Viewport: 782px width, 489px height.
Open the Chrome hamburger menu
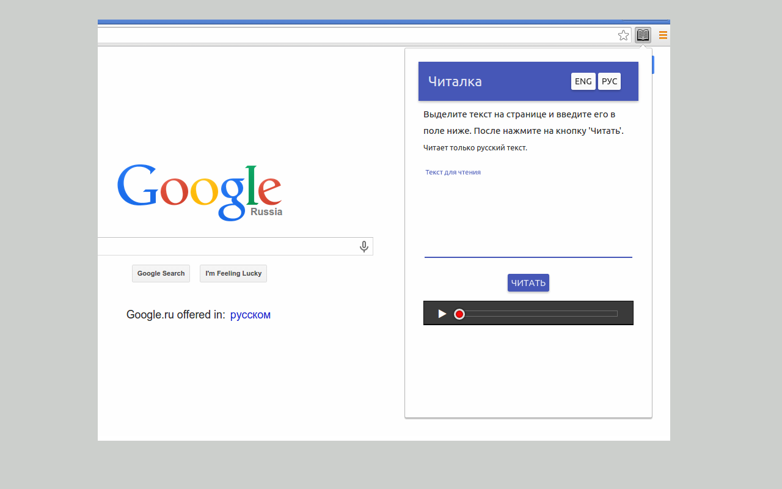tap(663, 35)
